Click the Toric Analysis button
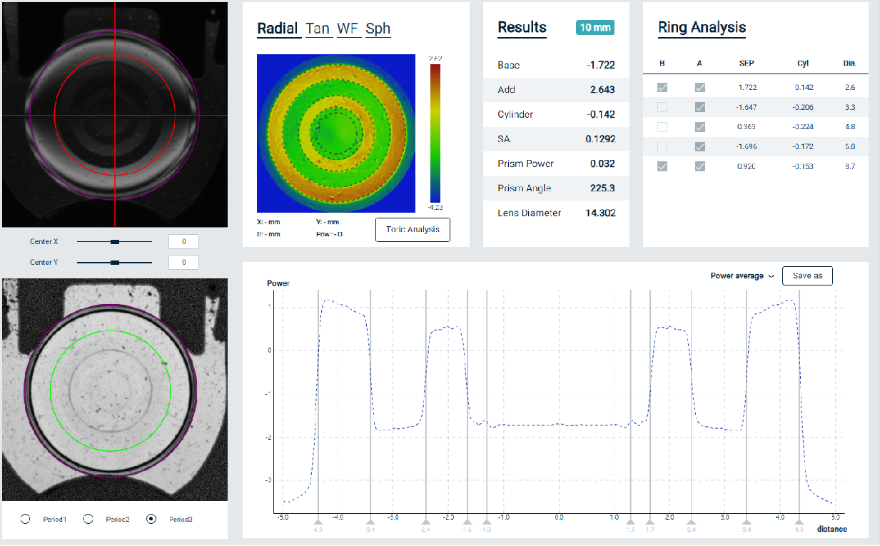The height and width of the screenshot is (546, 880). [413, 230]
